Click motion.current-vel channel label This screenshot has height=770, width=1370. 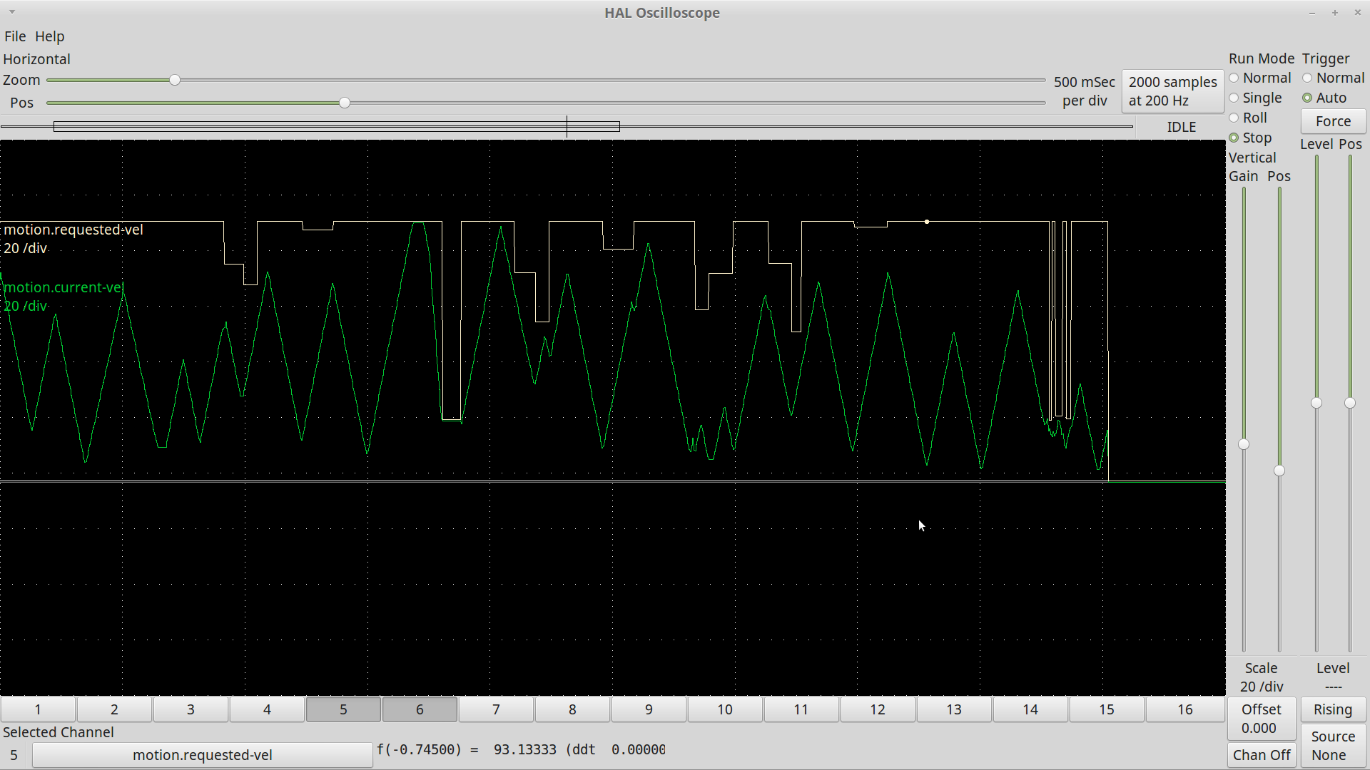coord(62,287)
